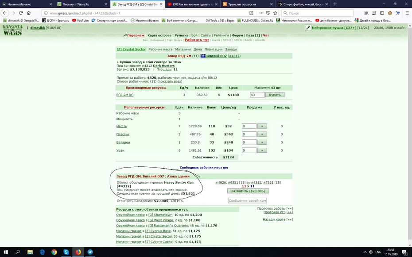Image resolution: width=412 pixels, height=257 pixels.
Task: Open the Протокол PTS link
Action: pos(274,212)
